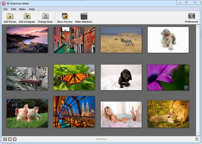Select the Petronas towers night photo
This screenshot has height=144, width=202.
tap(74, 112)
